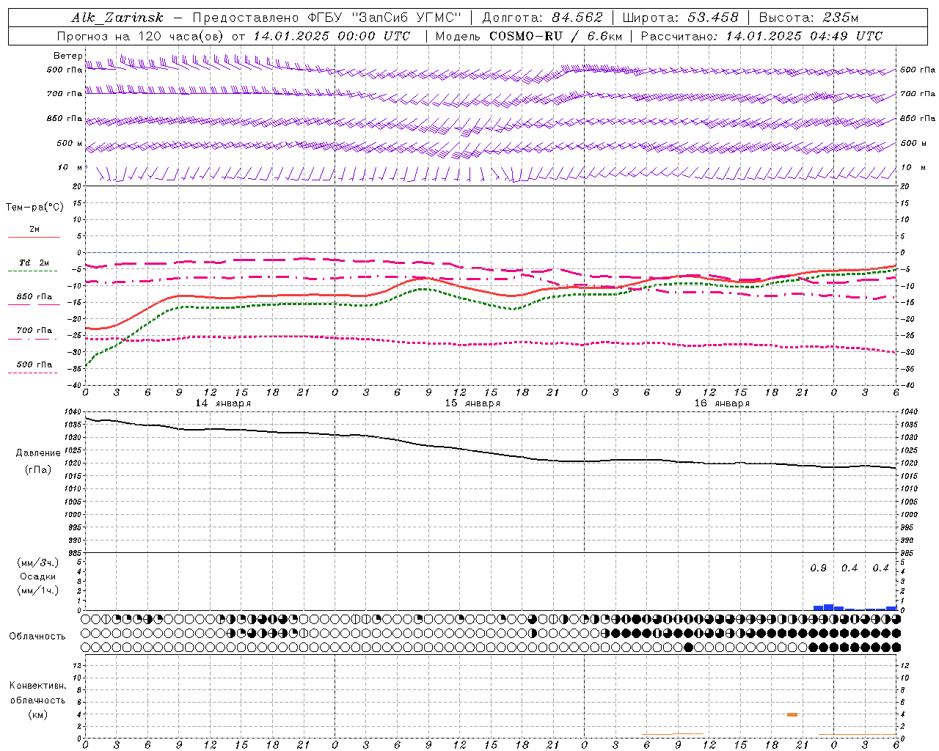The height and width of the screenshot is (751, 939).
Task: Click the elevation text "Высота: 235м"
Action: (808, 18)
